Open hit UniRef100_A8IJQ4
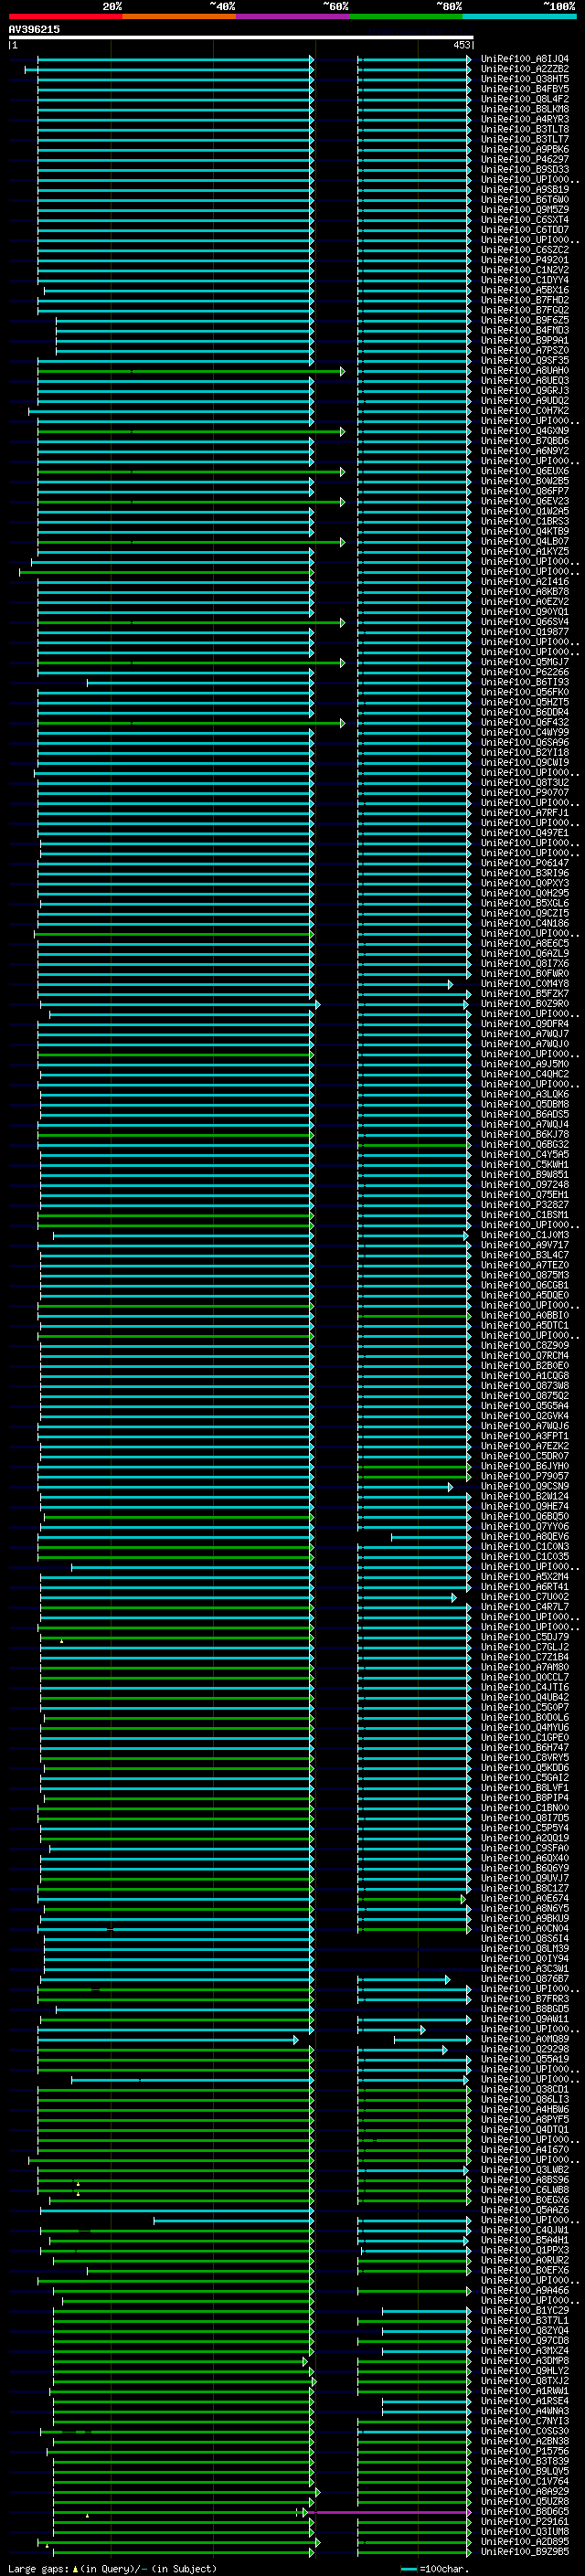This screenshot has height=2576, width=585. 524,59
